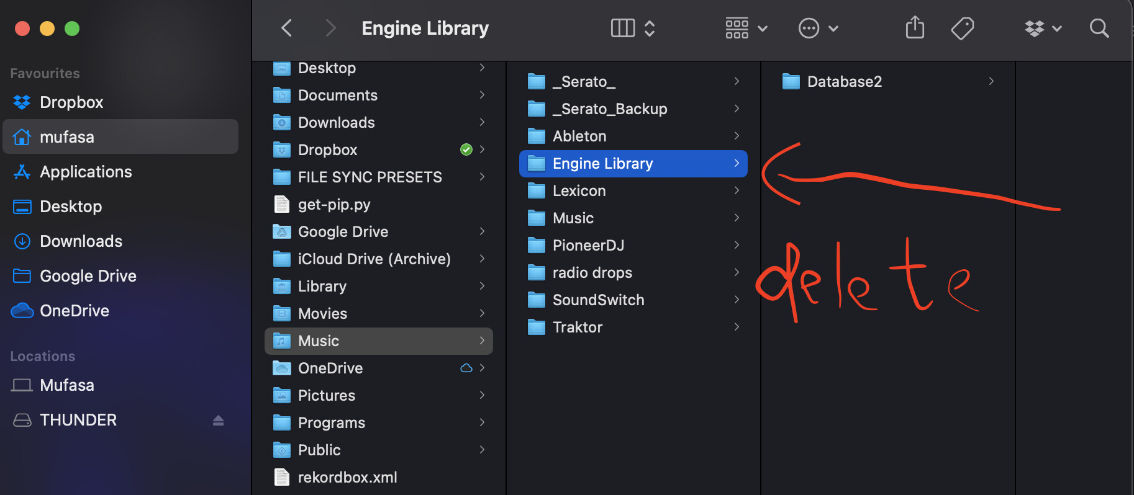The height and width of the screenshot is (495, 1134).
Task: Select mufasa home in the sidebar
Action: 120,136
